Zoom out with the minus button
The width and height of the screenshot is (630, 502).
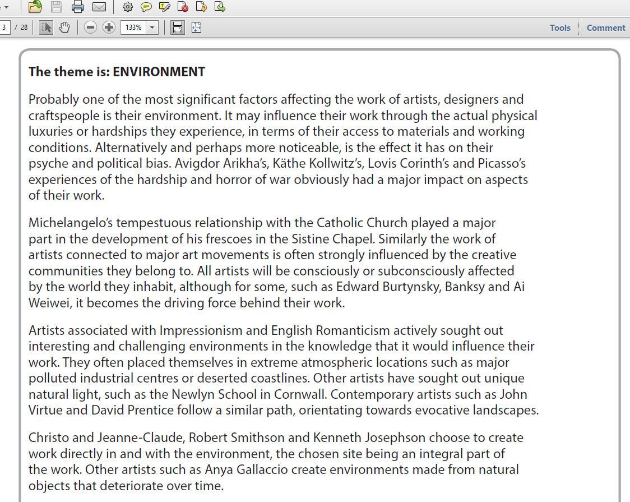(x=90, y=27)
